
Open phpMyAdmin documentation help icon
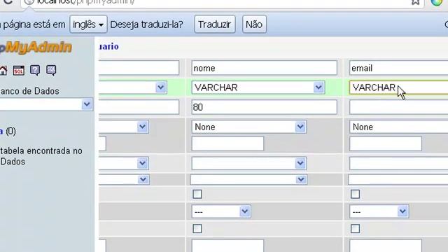pos(35,70)
